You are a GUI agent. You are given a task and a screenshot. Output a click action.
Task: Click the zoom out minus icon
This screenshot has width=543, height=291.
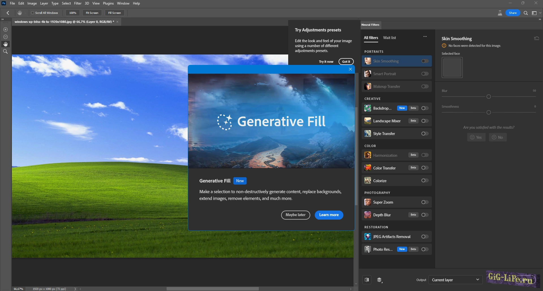pyautogui.click(x=5, y=37)
